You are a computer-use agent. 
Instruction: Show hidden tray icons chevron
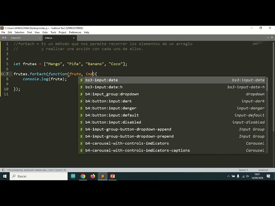(228, 176)
